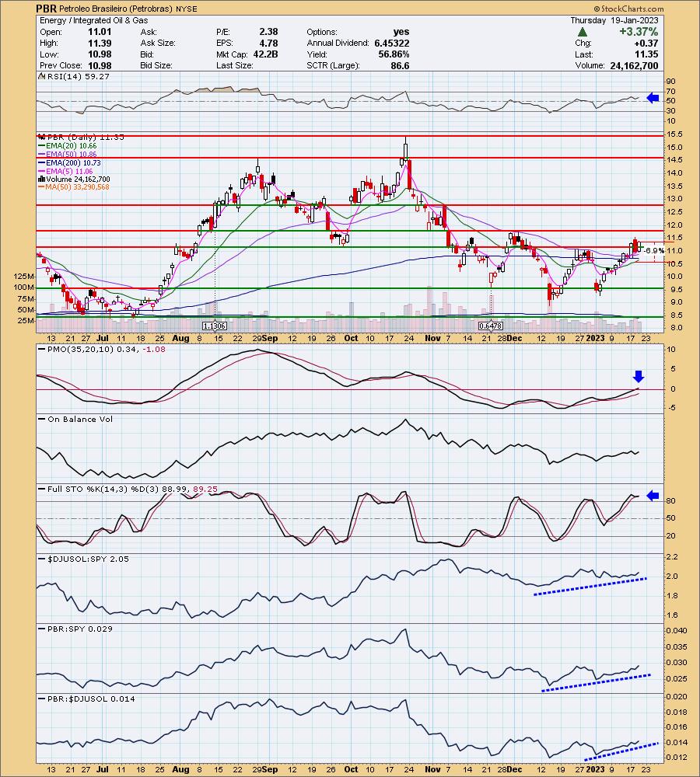Open the StockCharts.com copyright link
700x777 pixels.
point(628,9)
